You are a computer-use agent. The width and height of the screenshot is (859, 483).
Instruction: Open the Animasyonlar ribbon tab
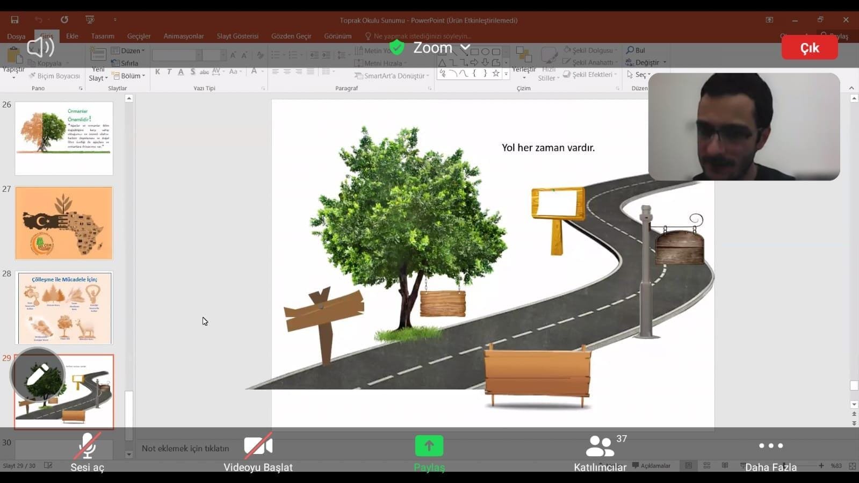(x=184, y=36)
